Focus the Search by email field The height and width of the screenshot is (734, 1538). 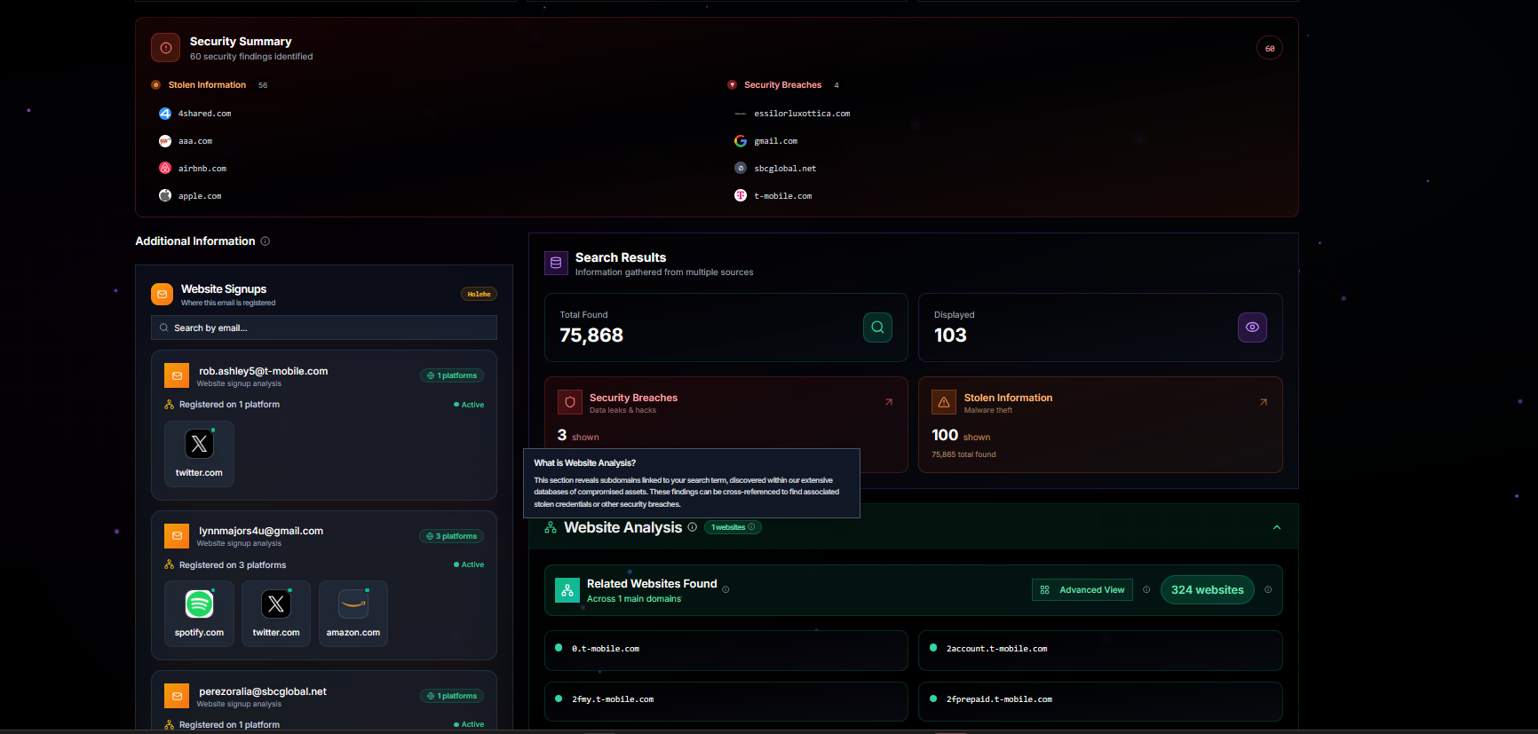click(324, 328)
